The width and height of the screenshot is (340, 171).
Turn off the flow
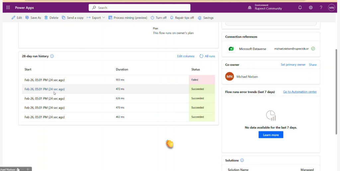click(158, 18)
